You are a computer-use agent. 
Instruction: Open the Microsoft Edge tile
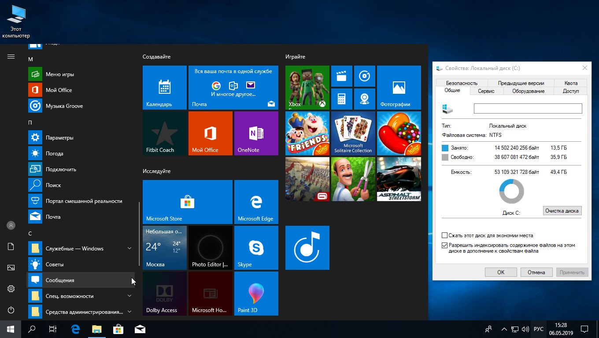point(256,202)
